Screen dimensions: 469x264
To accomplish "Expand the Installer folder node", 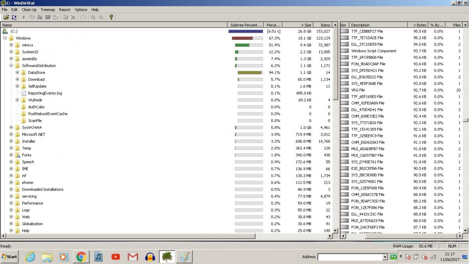I will [x=11, y=141].
